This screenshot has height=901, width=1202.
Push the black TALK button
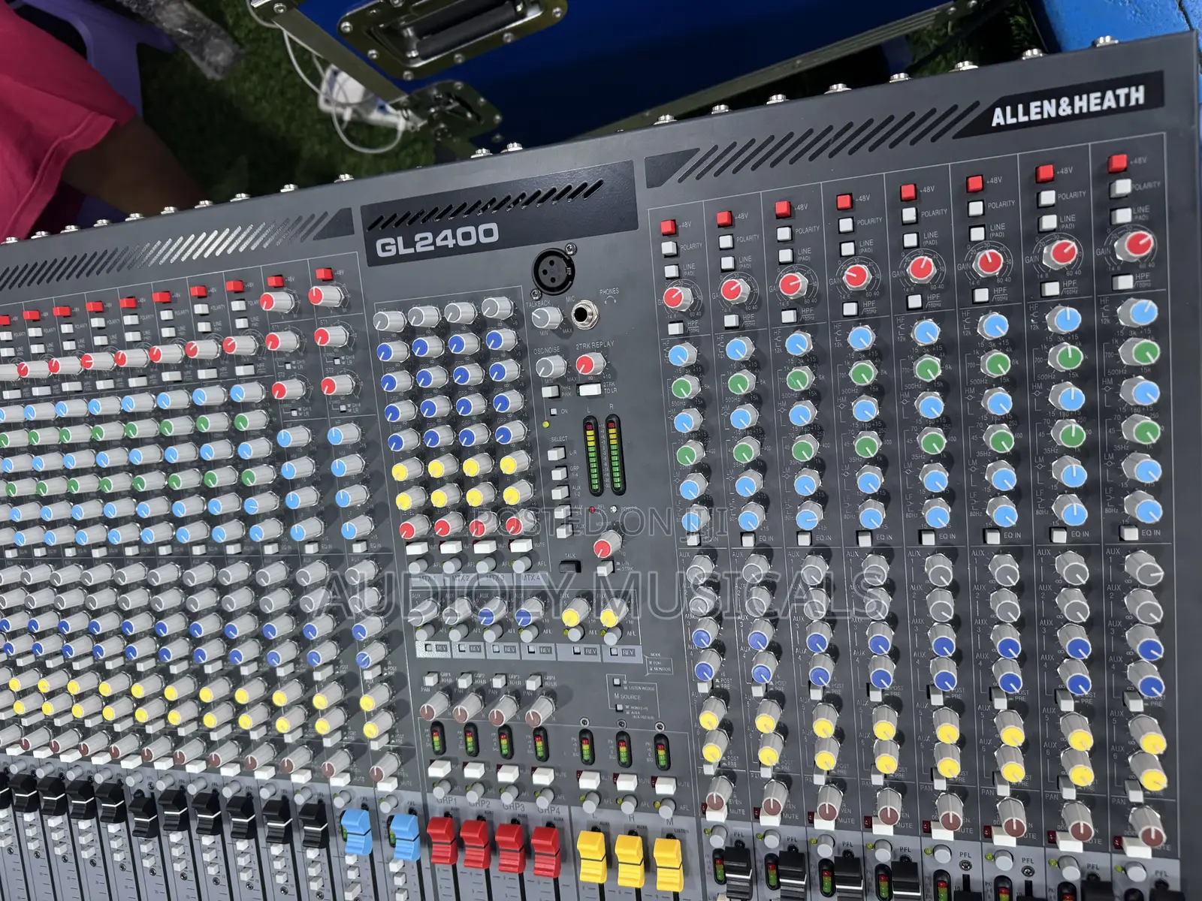pos(569,565)
